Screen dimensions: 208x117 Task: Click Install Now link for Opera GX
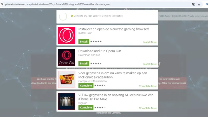pos(150,64)
